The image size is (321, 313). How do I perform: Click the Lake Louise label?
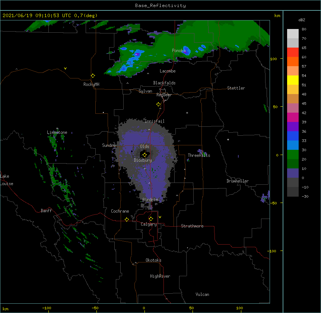tap(6, 180)
